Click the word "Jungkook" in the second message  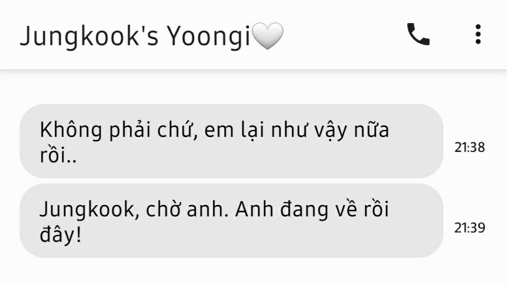(x=87, y=210)
